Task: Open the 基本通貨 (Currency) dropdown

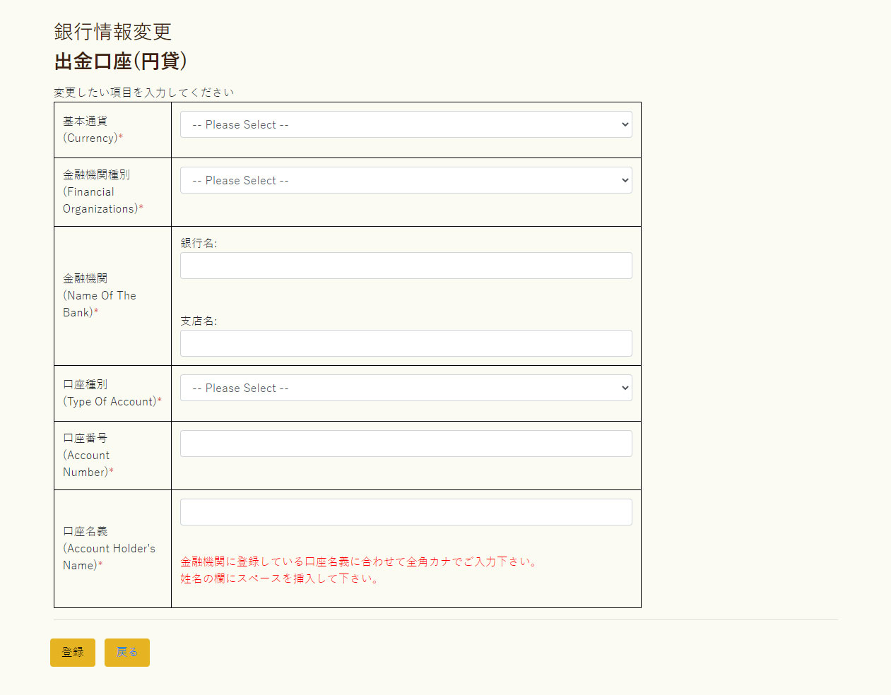Action: [406, 124]
